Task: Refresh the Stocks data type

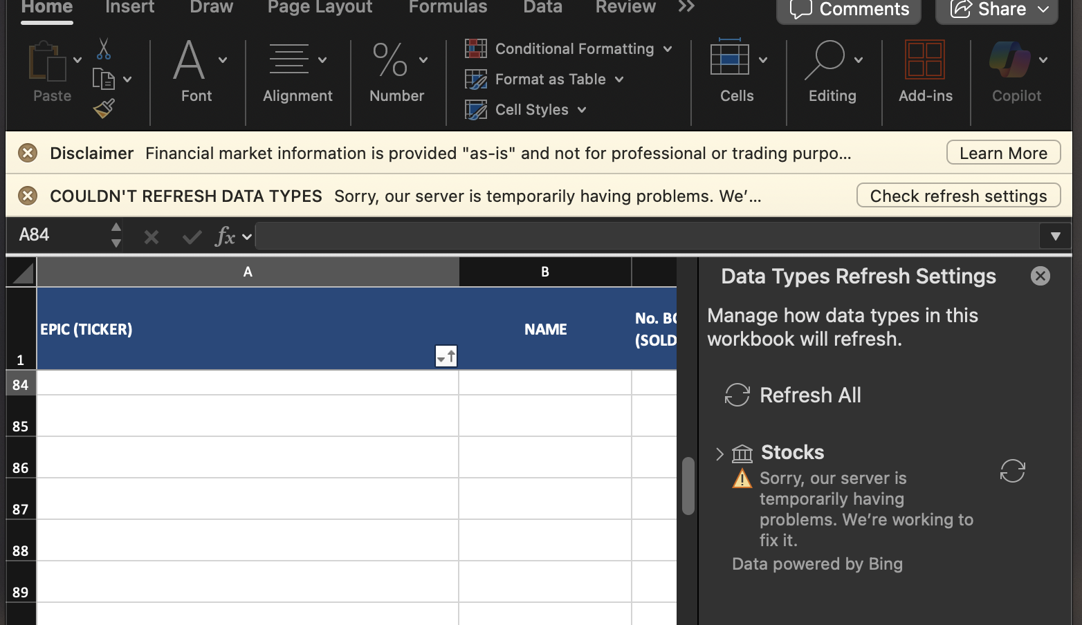Action: (1012, 471)
